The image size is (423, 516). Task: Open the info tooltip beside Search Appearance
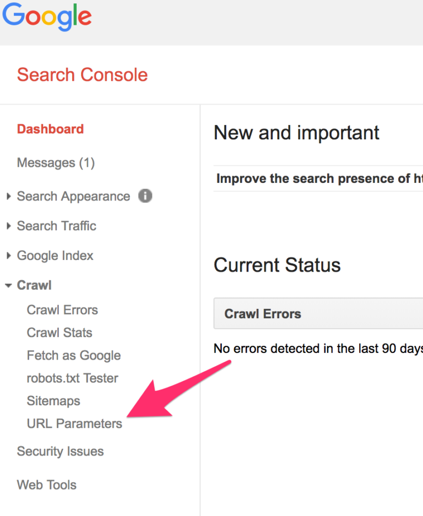pos(145,196)
